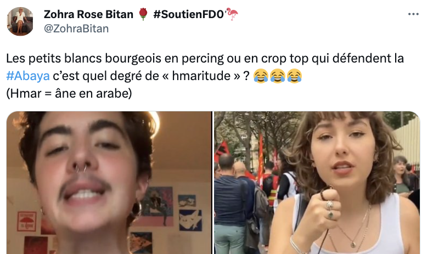
Task: Click the round profile avatar picture
Action: 20,21
